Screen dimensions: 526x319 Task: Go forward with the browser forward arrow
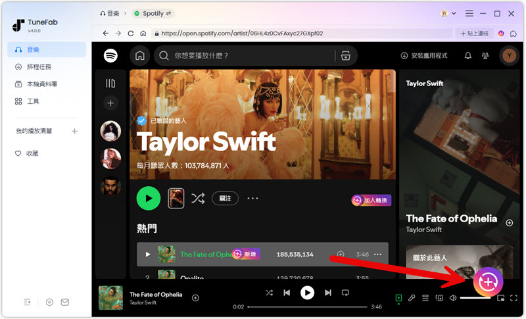click(118, 33)
